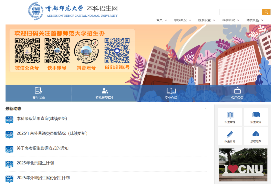Click the Bilibili账号 blue QR code

[x=117, y=51]
